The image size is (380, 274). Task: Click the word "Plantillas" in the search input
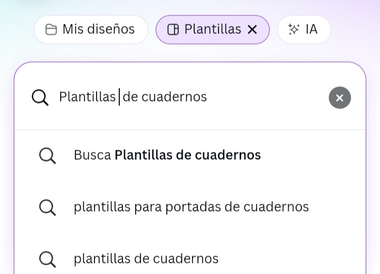click(x=88, y=97)
